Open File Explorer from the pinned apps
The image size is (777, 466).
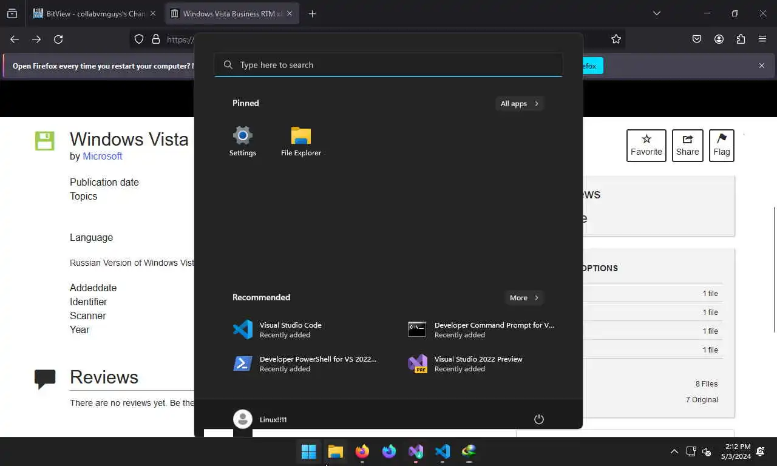click(300, 142)
